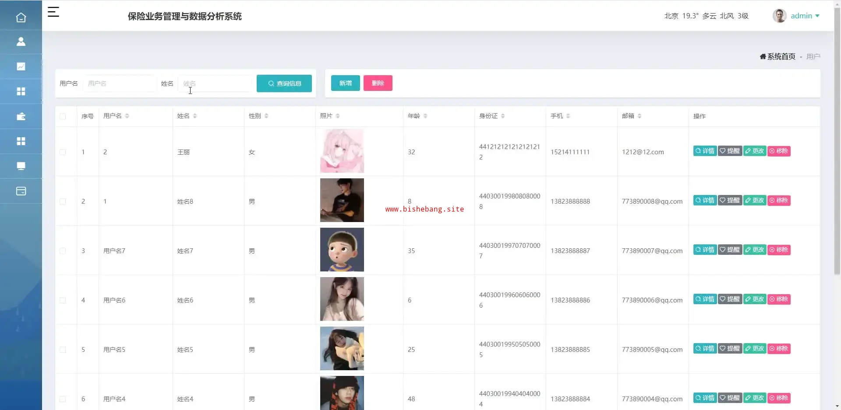View 详情 for 姓名5
Image resolution: width=841 pixels, height=410 pixels.
(x=705, y=349)
